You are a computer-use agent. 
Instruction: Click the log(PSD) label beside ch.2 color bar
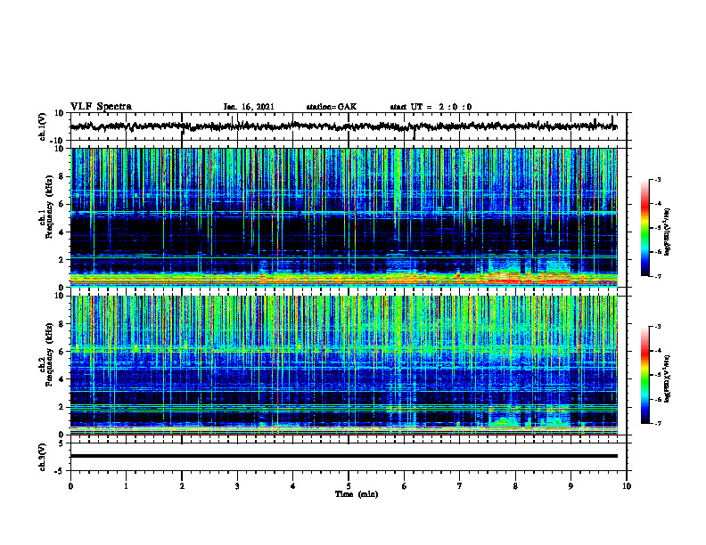[668, 378]
